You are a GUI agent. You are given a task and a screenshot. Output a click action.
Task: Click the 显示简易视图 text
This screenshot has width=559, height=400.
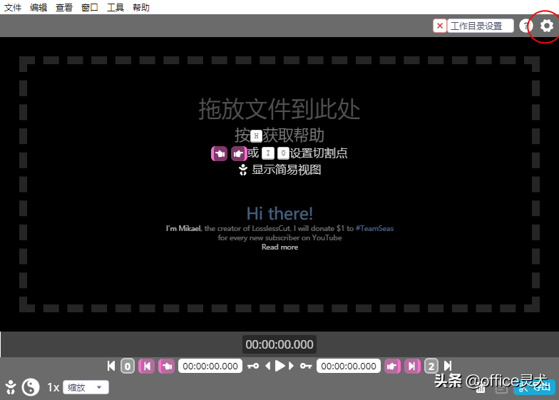click(287, 170)
